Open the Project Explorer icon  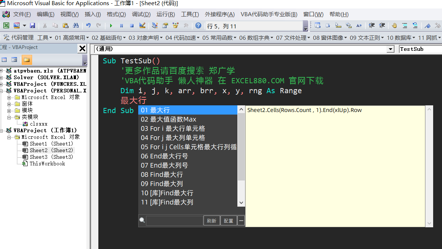[155, 26]
